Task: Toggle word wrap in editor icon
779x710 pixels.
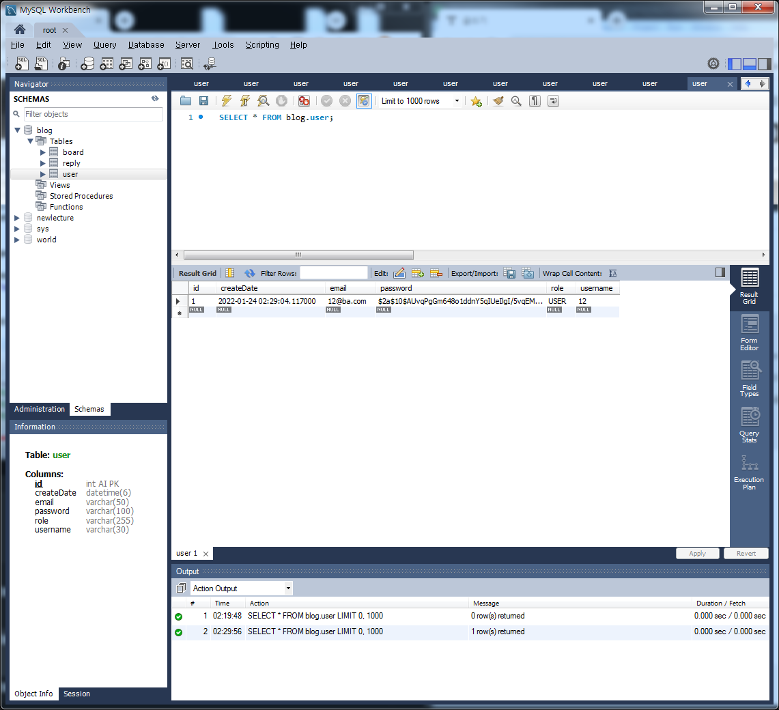Action: pos(553,101)
